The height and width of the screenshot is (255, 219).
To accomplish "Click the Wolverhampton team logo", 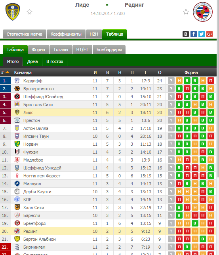I will coord(17,89).
